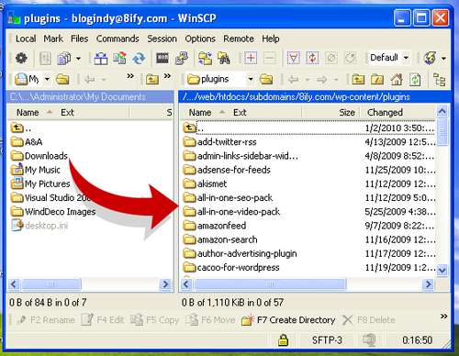Click the remote Home directory icon
This screenshot has height=356, width=459.
pos(397,80)
